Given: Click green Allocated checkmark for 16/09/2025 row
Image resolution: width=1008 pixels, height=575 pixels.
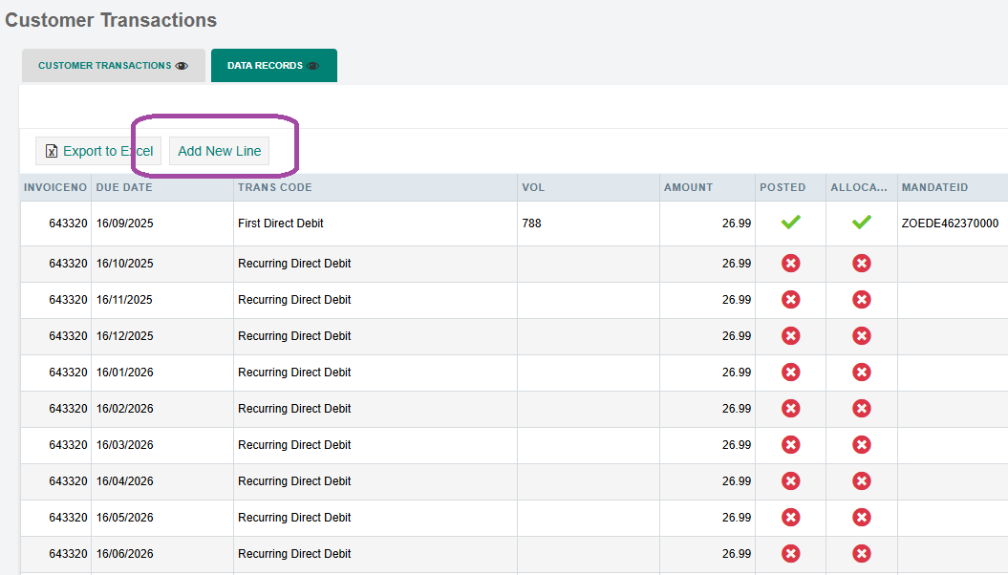Looking at the screenshot, I should point(861,223).
